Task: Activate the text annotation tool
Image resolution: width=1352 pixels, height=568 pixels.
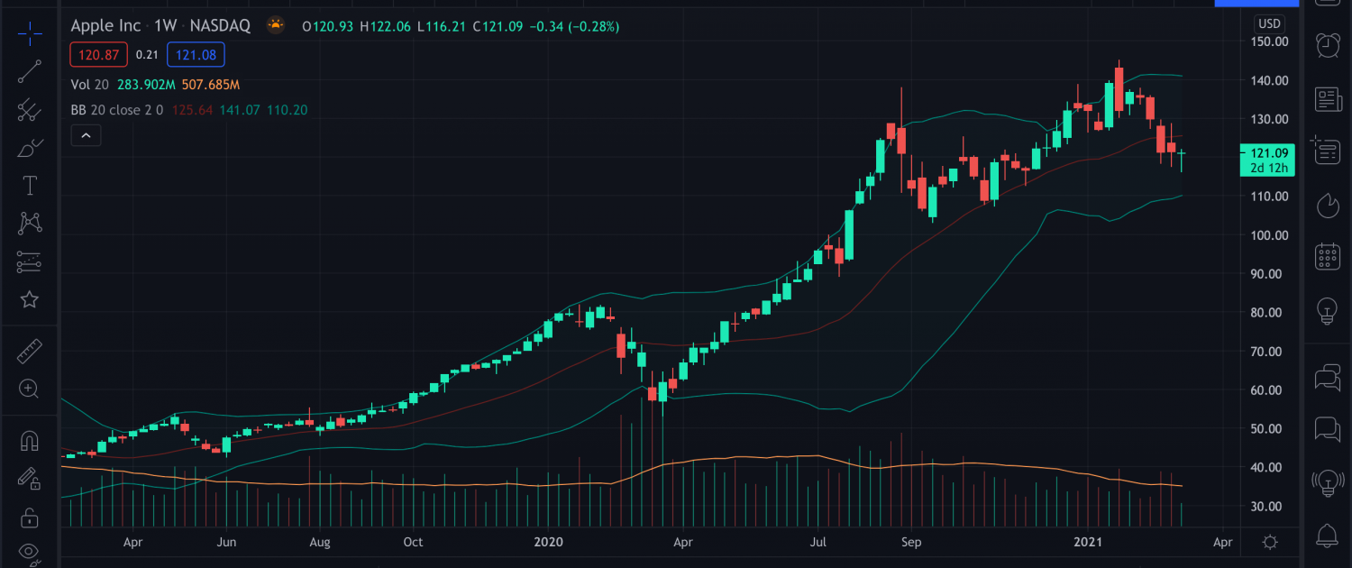Action: pos(30,186)
